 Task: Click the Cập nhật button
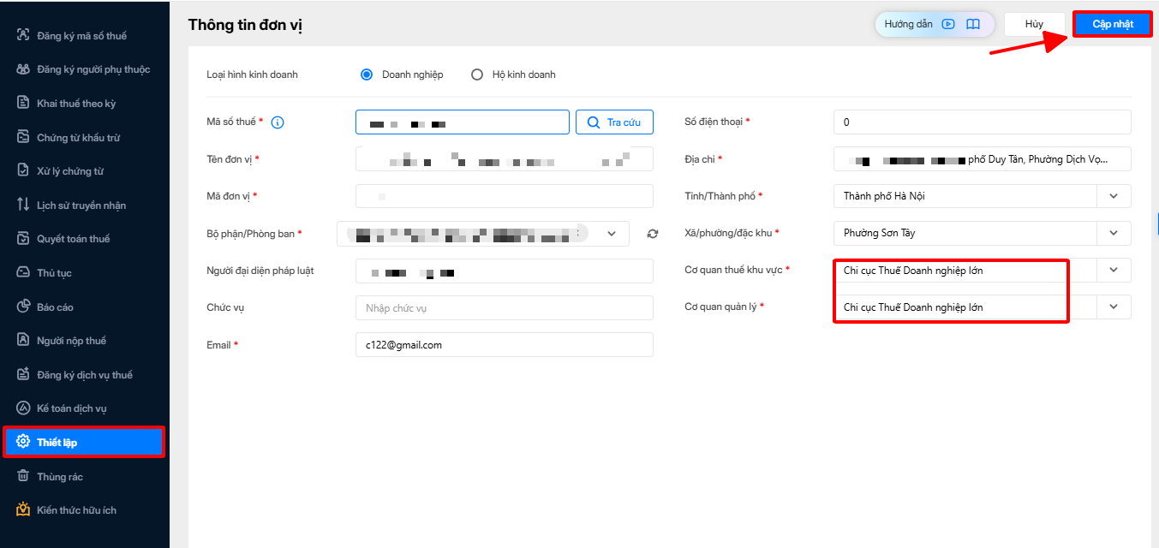(x=1112, y=24)
